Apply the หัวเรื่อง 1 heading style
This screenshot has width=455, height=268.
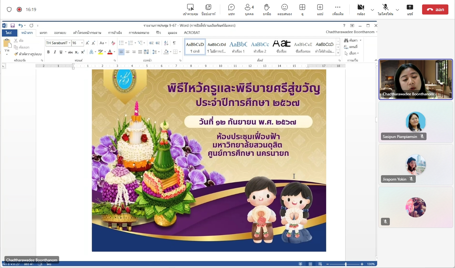click(238, 47)
